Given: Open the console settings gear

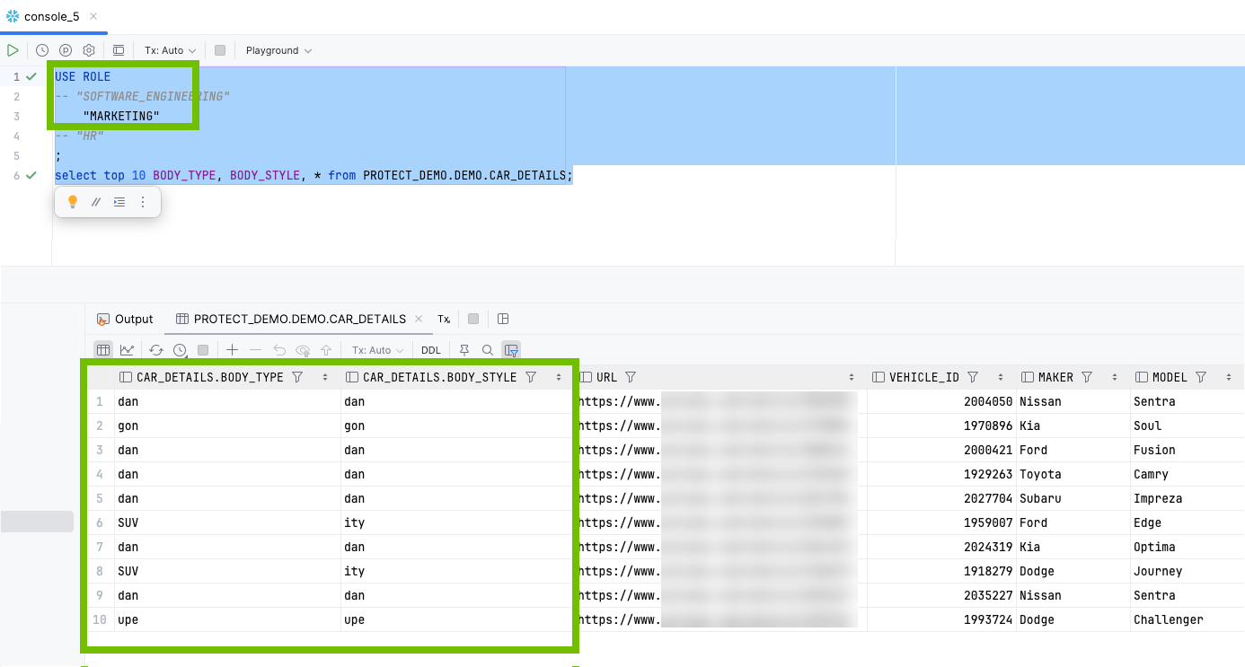Looking at the screenshot, I should click(88, 50).
